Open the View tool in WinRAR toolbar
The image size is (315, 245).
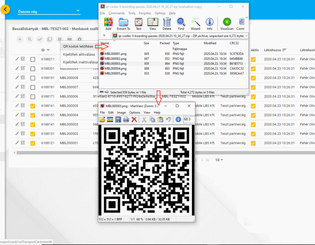[153, 24]
